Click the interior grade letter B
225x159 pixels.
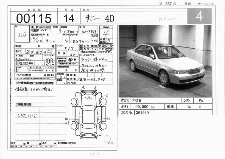pos(109,41)
